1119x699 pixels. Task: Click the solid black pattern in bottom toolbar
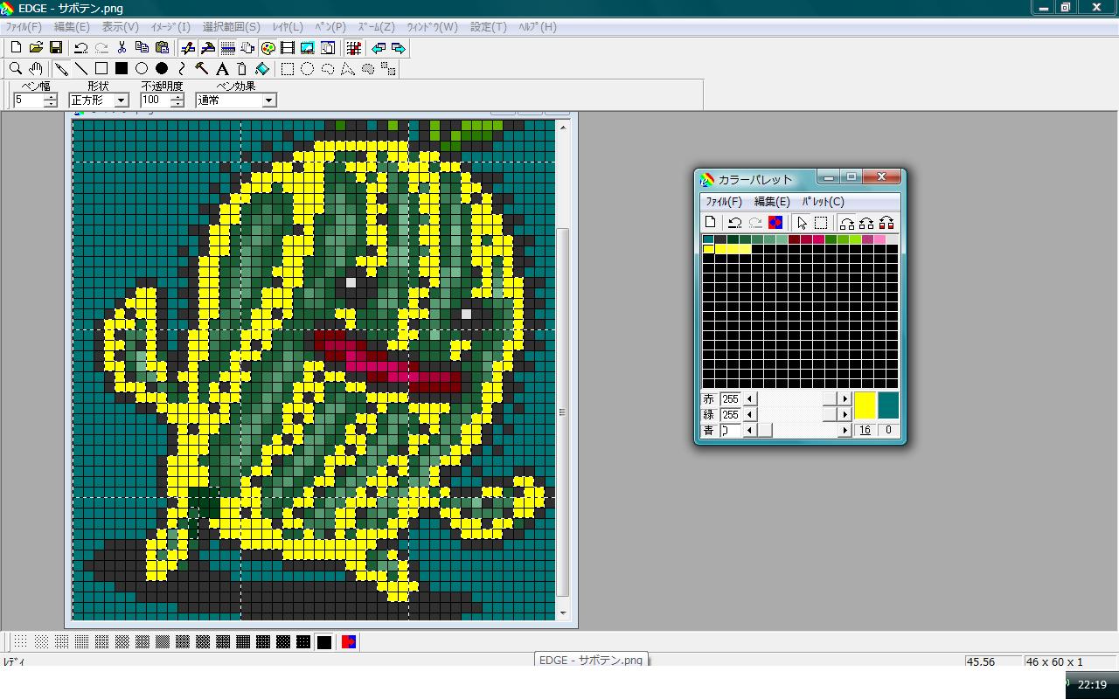tap(324, 642)
